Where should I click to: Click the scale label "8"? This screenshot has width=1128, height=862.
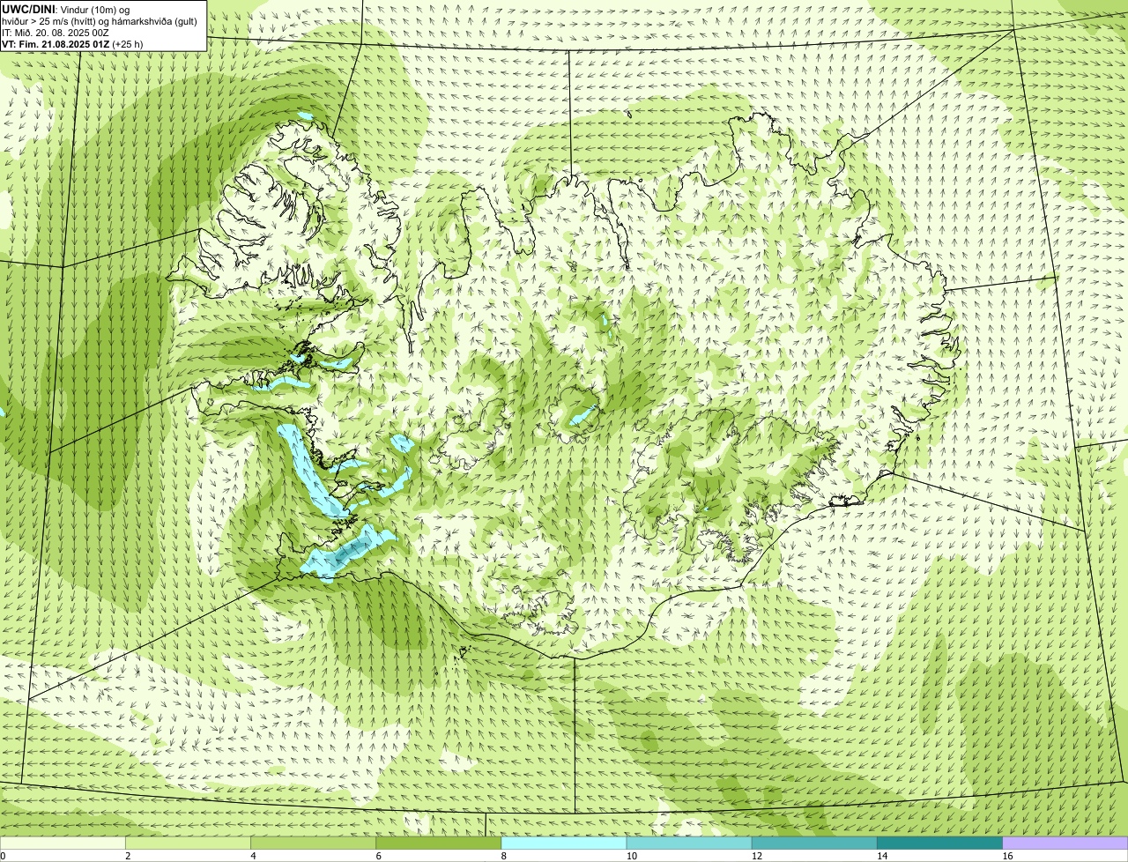point(503,856)
